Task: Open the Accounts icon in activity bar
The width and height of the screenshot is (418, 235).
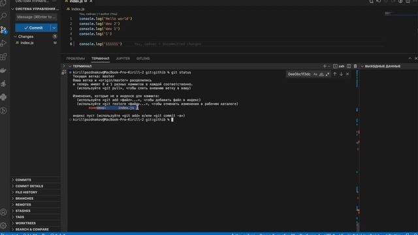Action: click(x=3, y=212)
